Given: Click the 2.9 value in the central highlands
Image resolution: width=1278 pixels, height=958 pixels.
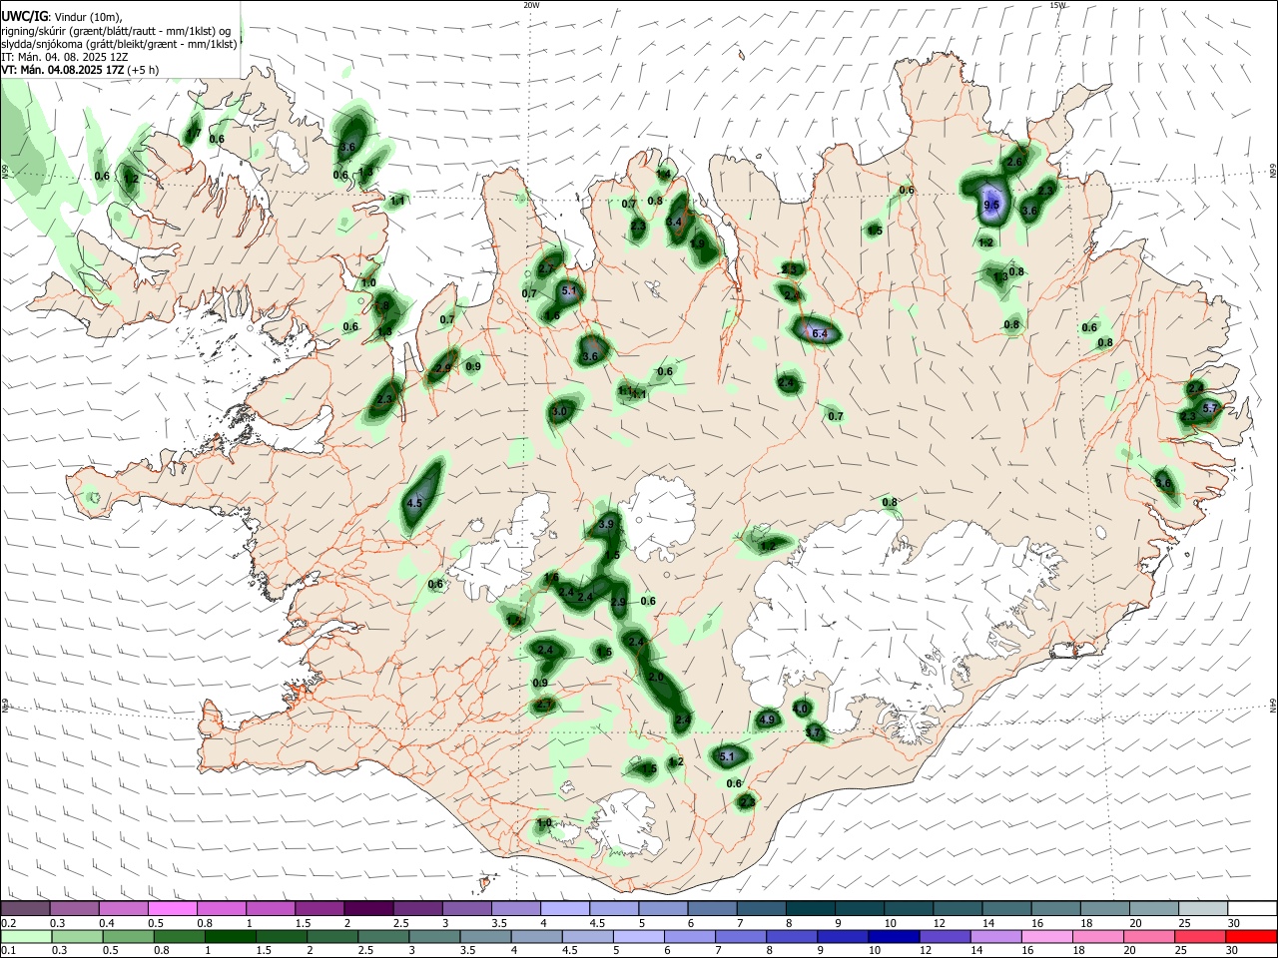Looking at the screenshot, I should tap(618, 602).
